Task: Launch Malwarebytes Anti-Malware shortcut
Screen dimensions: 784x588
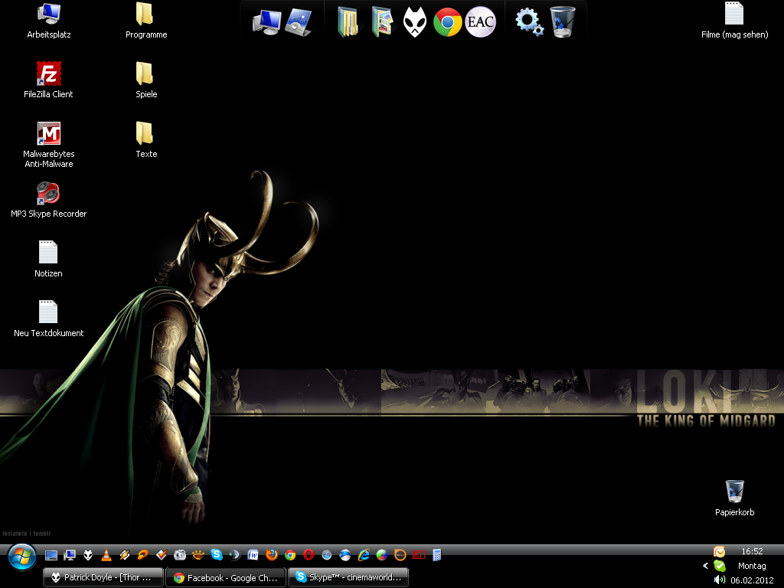Action: coord(48,145)
